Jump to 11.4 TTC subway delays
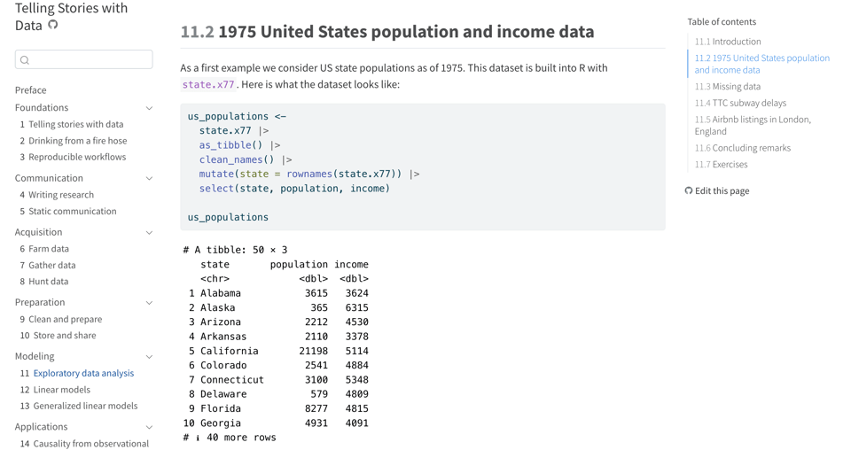The width and height of the screenshot is (851, 450). (x=740, y=103)
